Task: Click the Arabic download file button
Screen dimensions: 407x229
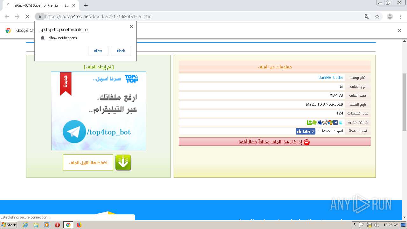Action: pos(88,163)
